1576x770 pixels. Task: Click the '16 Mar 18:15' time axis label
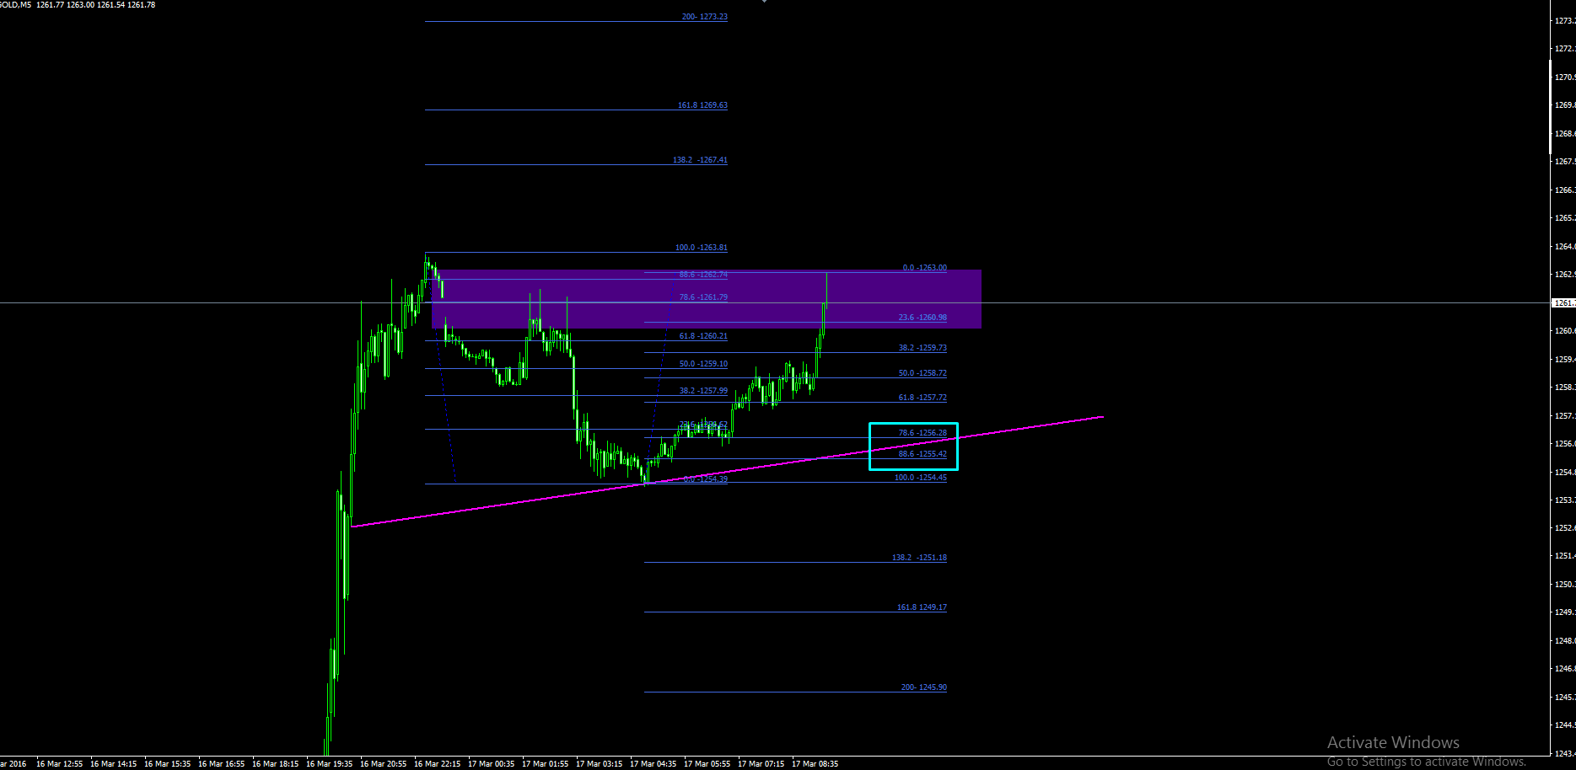pyautogui.click(x=275, y=764)
